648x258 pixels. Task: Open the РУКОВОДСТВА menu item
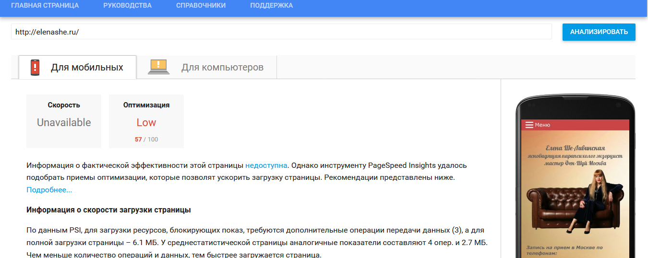(127, 6)
